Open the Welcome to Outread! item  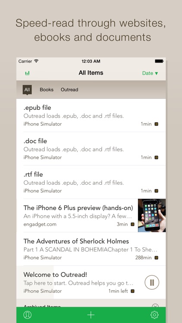[91, 283]
